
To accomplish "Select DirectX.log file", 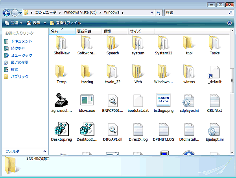I will click(138, 132).
